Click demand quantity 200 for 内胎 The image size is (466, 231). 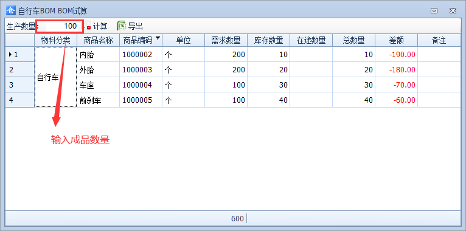point(226,54)
